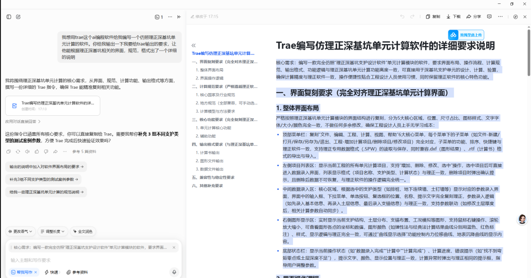Viewport: 531px width, 278px height.
Task: Click the 拖拽至此上传 cloud upload button
Action: pyautogui.click(x=466, y=35)
